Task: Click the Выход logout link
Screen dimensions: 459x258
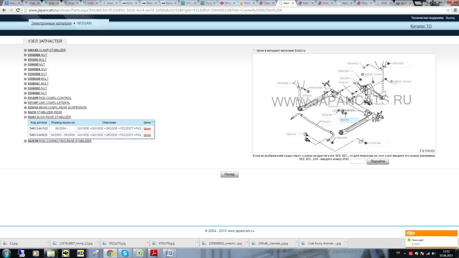Action: coord(450,18)
